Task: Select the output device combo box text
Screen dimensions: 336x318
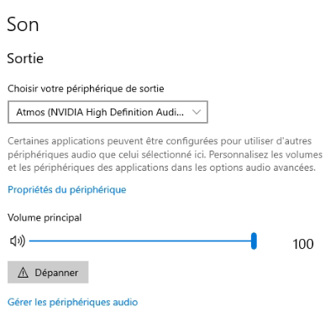Action: click(x=100, y=112)
